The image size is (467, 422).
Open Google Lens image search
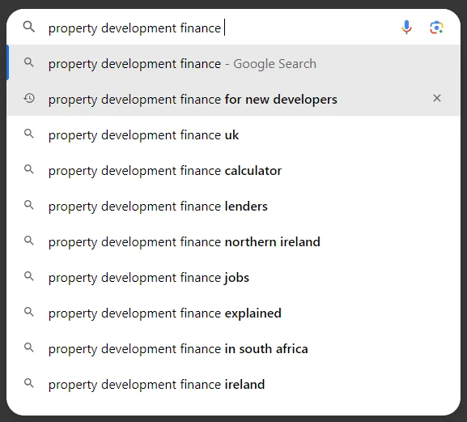(x=436, y=28)
